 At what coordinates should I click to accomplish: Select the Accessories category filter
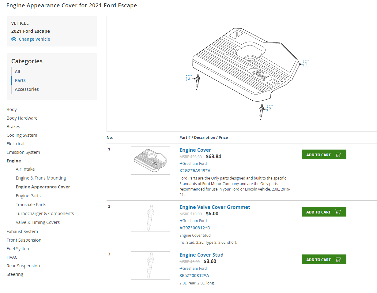[x=27, y=89]
